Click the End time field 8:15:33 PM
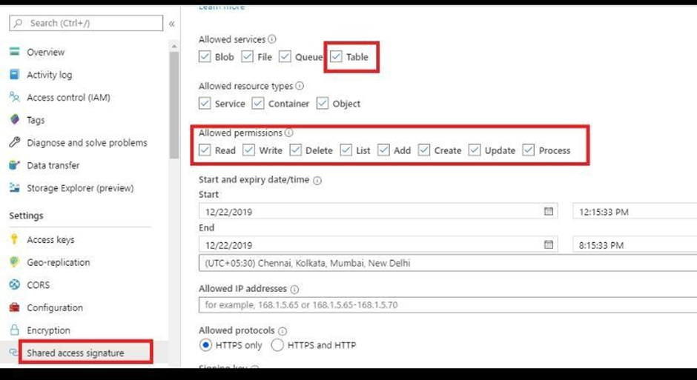Image resolution: width=697 pixels, height=380 pixels. 635,244
